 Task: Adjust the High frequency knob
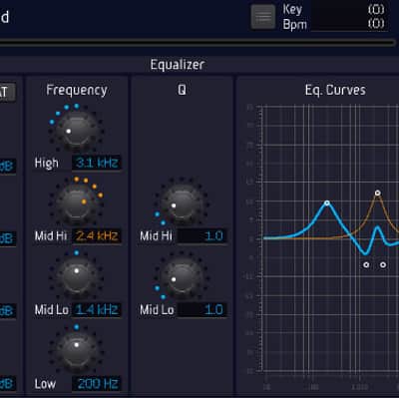point(76,131)
